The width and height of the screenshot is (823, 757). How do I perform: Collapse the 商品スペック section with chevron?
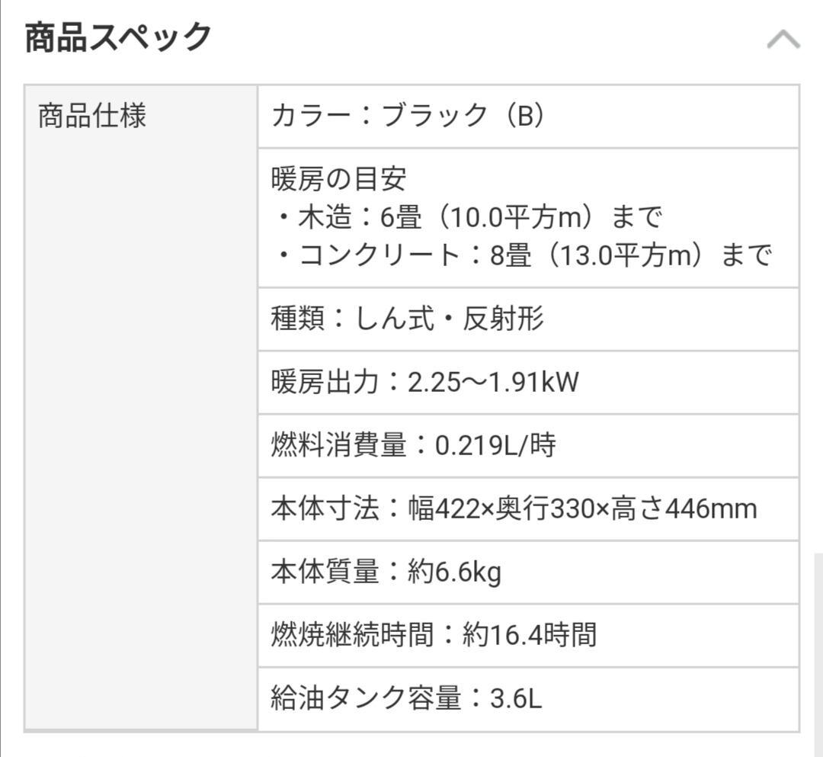coord(783,40)
